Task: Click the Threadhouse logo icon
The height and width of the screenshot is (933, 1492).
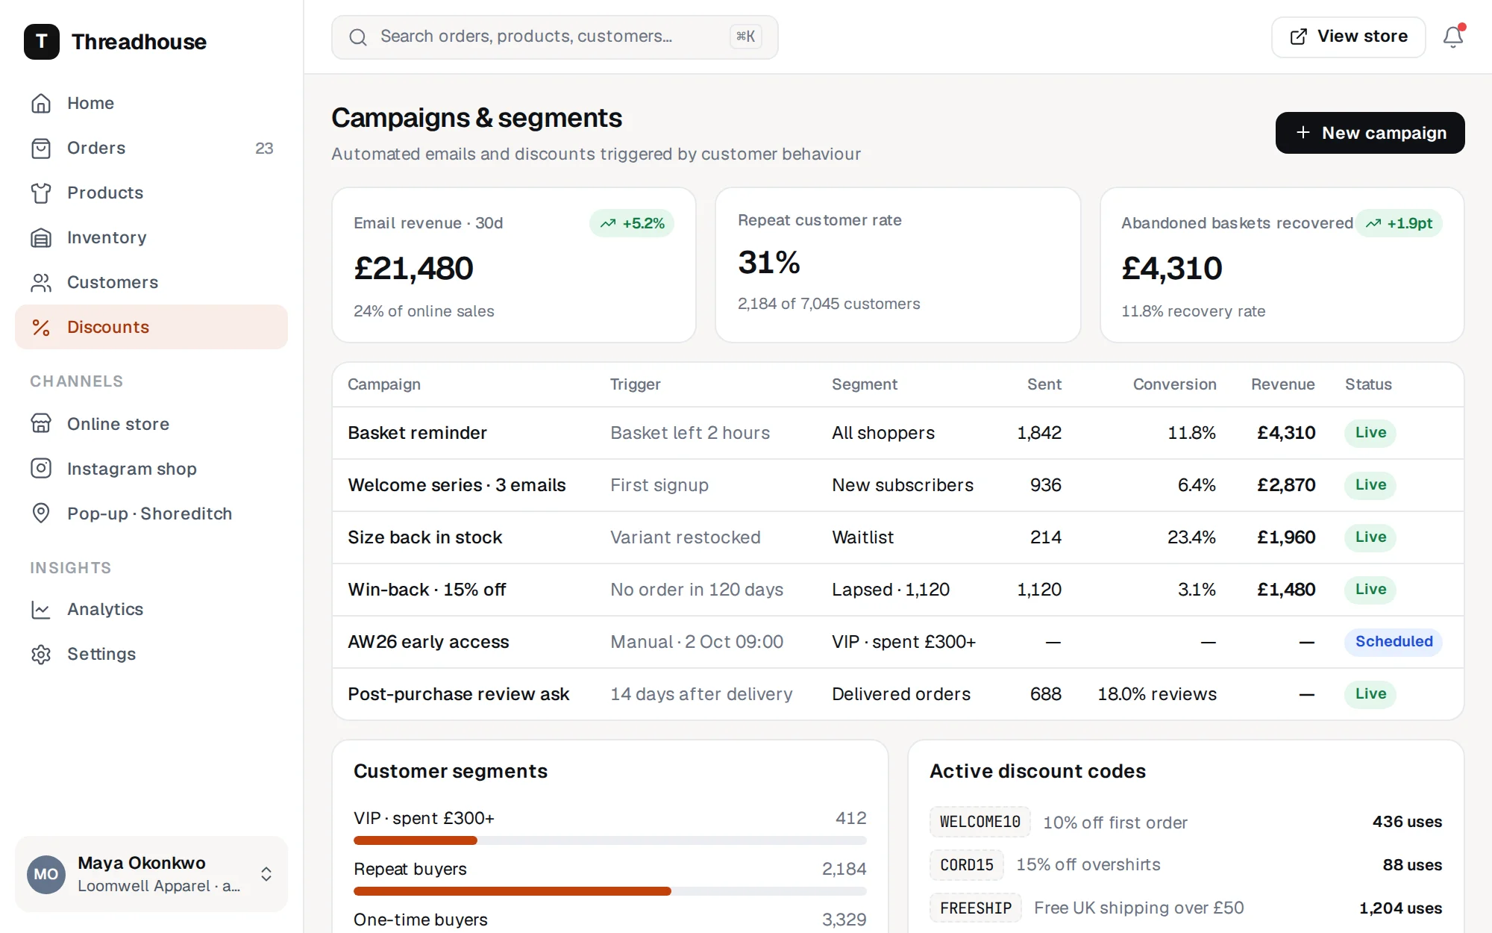Action: click(x=42, y=42)
